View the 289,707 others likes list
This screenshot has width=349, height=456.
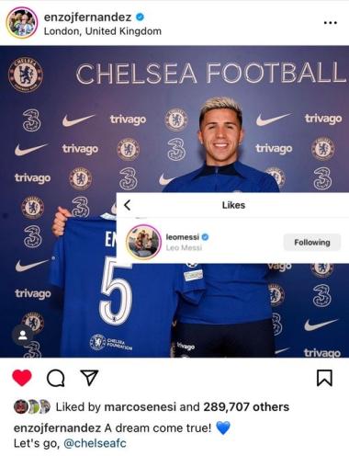tap(246, 407)
